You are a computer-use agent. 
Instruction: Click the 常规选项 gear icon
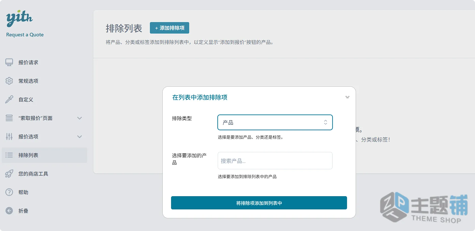[x=9, y=81]
